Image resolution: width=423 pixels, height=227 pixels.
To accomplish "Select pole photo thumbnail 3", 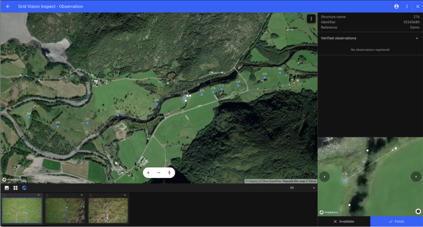I will tap(108, 210).
